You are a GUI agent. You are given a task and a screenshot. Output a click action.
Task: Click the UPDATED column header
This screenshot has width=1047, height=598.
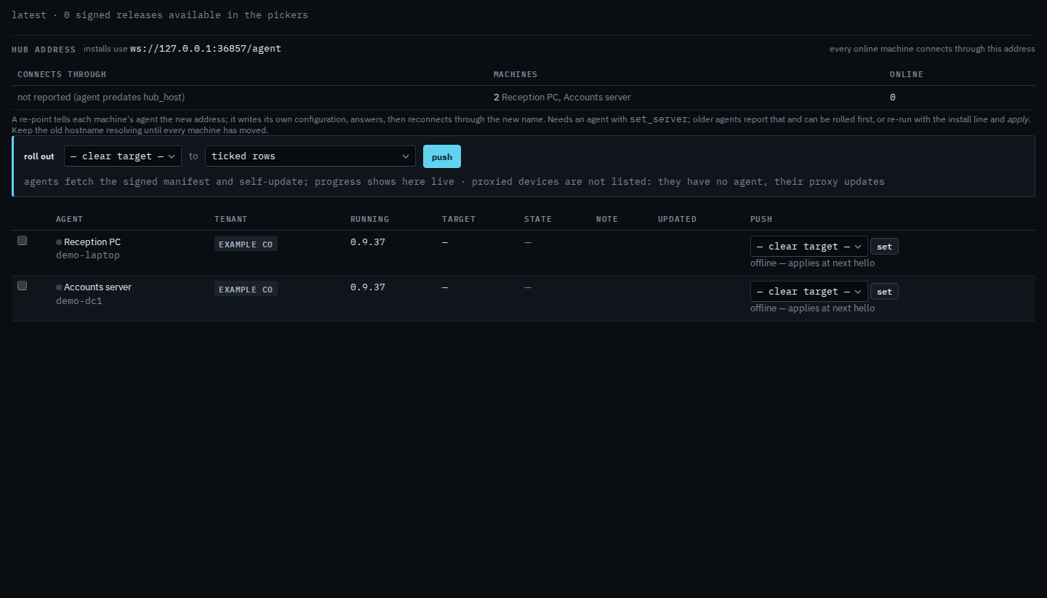pyautogui.click(x=678, y=219)
